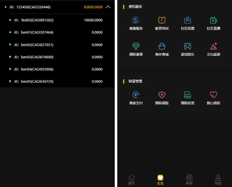Switch to the 新闻 news tab
The height and width of the screenshot is (187, 232).
pyautogui.click(x=189, y=180)
